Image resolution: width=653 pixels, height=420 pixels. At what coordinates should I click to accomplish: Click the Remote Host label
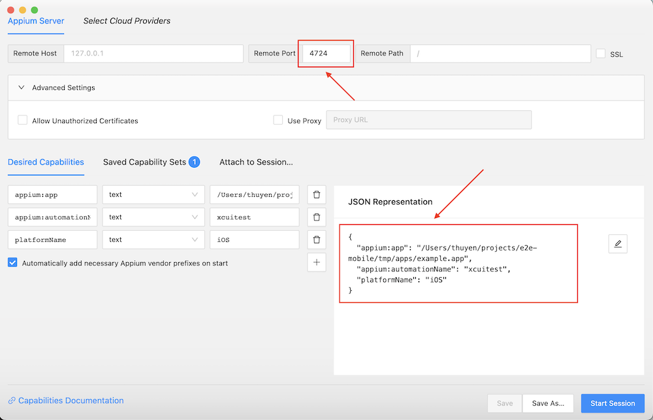tap(35, 53)
